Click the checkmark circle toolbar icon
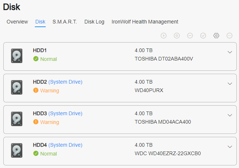Viewport: 239px width, 168px height. [203, 36]
